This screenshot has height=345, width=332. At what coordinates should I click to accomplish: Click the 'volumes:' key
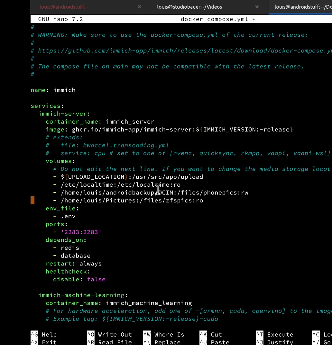(x=60, y=161)
